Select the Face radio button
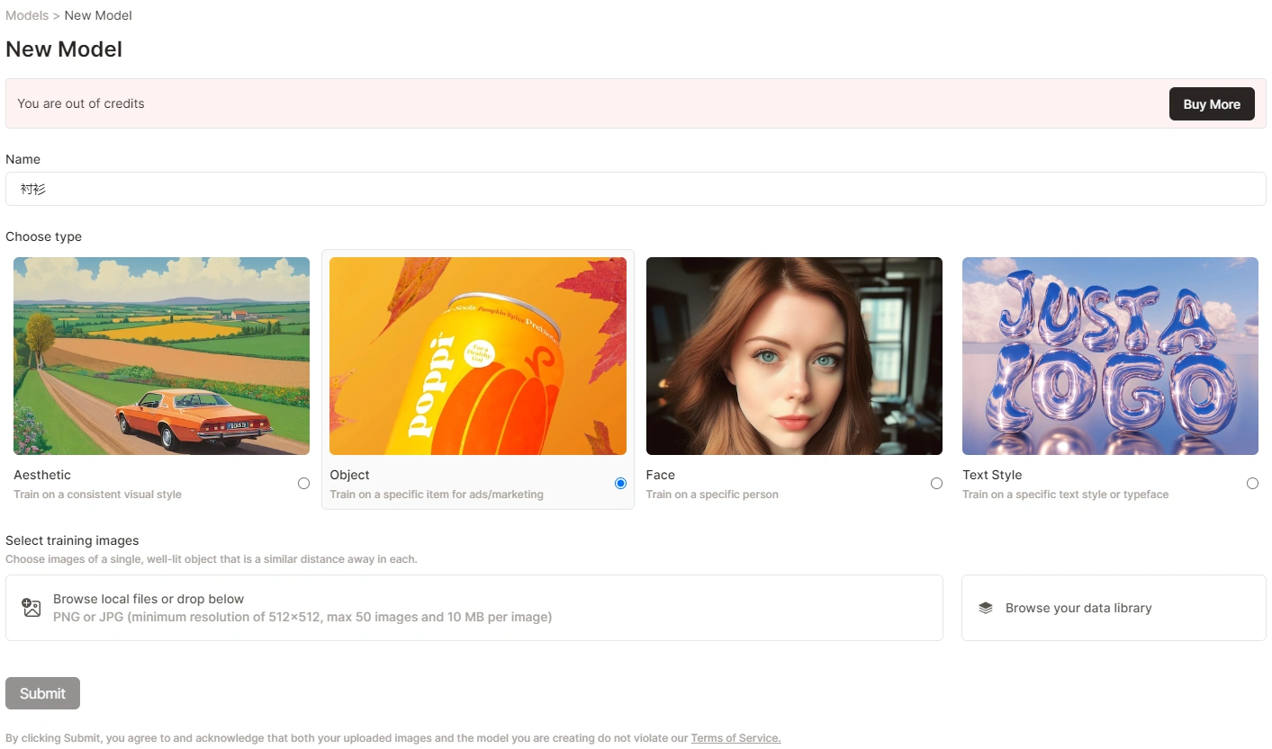This screenshot has height=749, width=1272. [936, 484]
